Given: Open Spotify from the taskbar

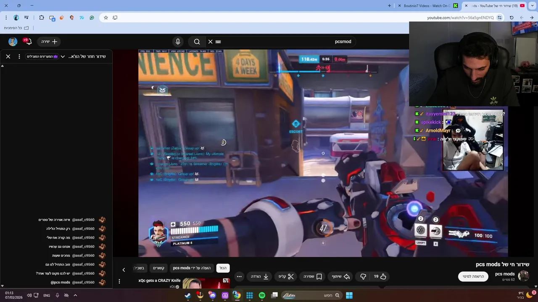Looking at the screenshot, I should point(262,295).
